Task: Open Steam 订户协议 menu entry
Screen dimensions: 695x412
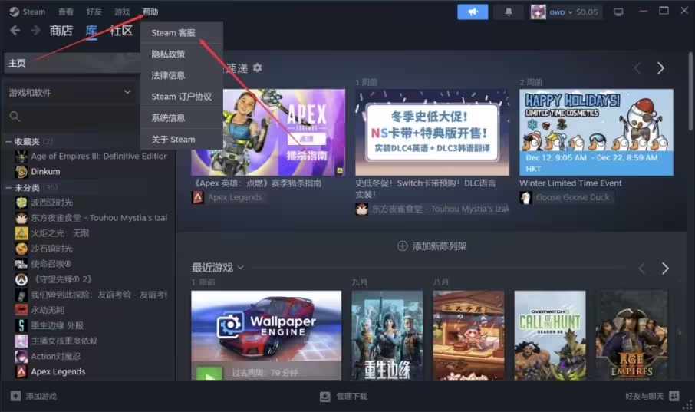Action: click(181, 96)
